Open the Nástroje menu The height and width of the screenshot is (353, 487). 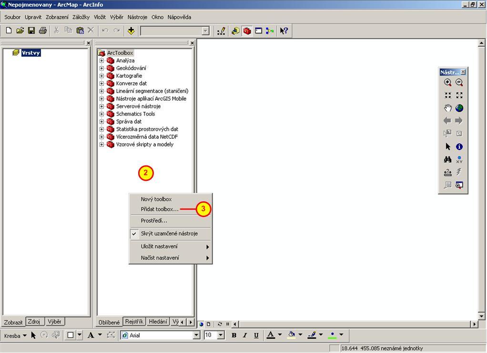coord(137,17)
